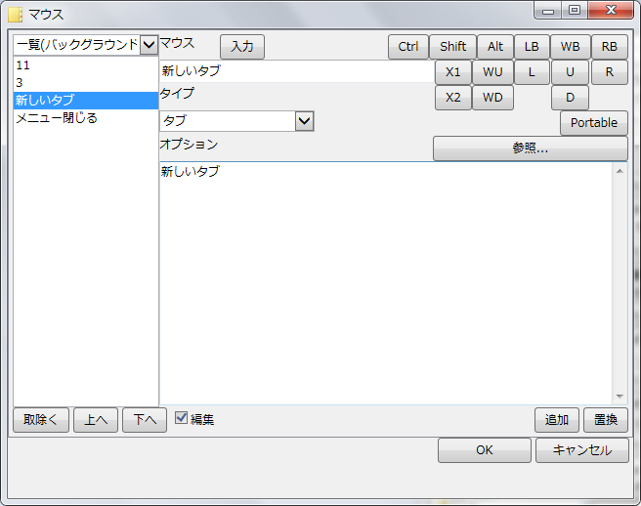The image size is (641, 506).
Task: Move item down with 下へ
Action: pyautogui.click(x=145, y=420)
